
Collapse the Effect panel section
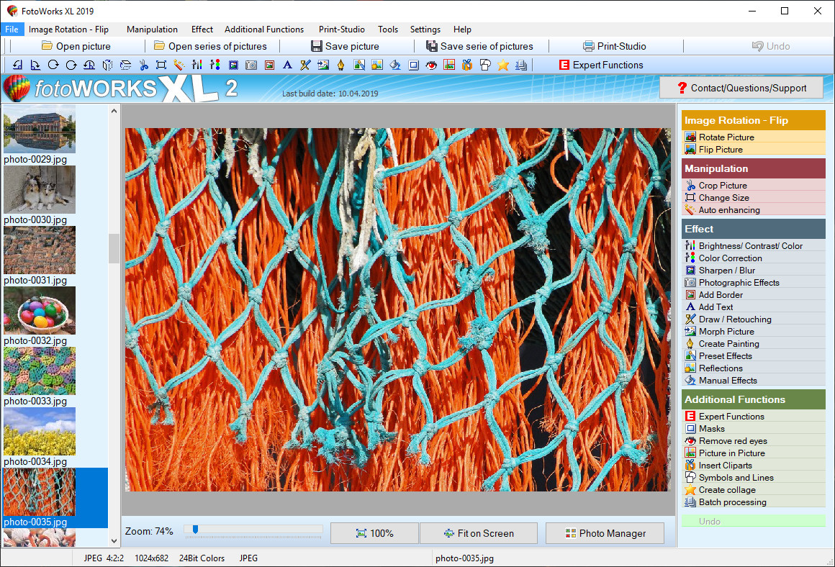point(753,228)
